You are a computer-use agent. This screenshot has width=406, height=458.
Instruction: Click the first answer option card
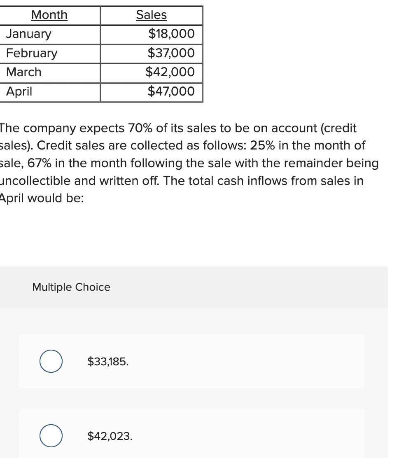[192, 361]
